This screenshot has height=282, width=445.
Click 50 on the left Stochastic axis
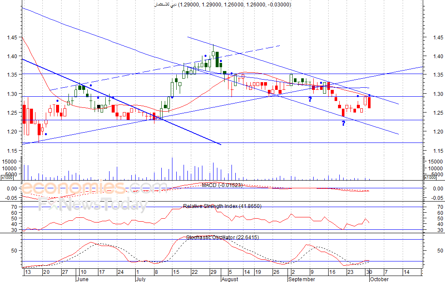point(14,251)
